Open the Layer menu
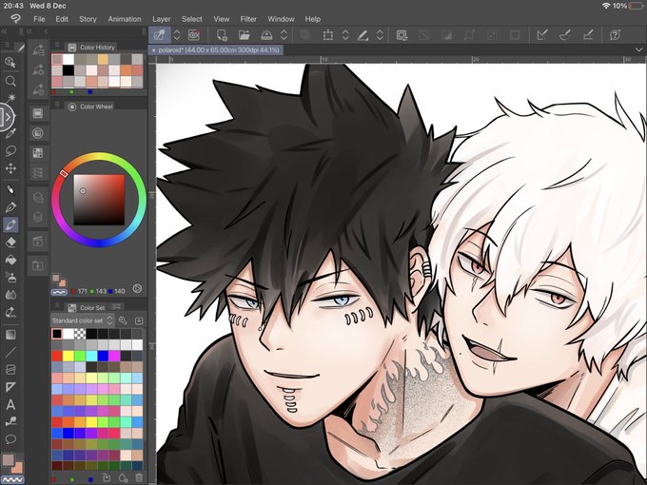The image size is (647, 485). pos(162,19)
